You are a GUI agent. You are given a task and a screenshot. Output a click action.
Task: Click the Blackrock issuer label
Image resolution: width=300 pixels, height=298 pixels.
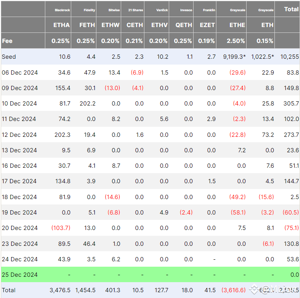coord(62,10)
